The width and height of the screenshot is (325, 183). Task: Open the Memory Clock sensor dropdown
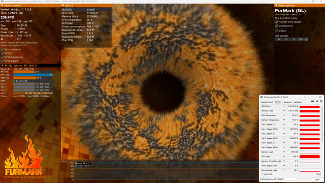284,111
